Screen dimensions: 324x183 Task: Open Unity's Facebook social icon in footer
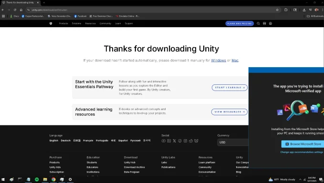pos(180,141)
